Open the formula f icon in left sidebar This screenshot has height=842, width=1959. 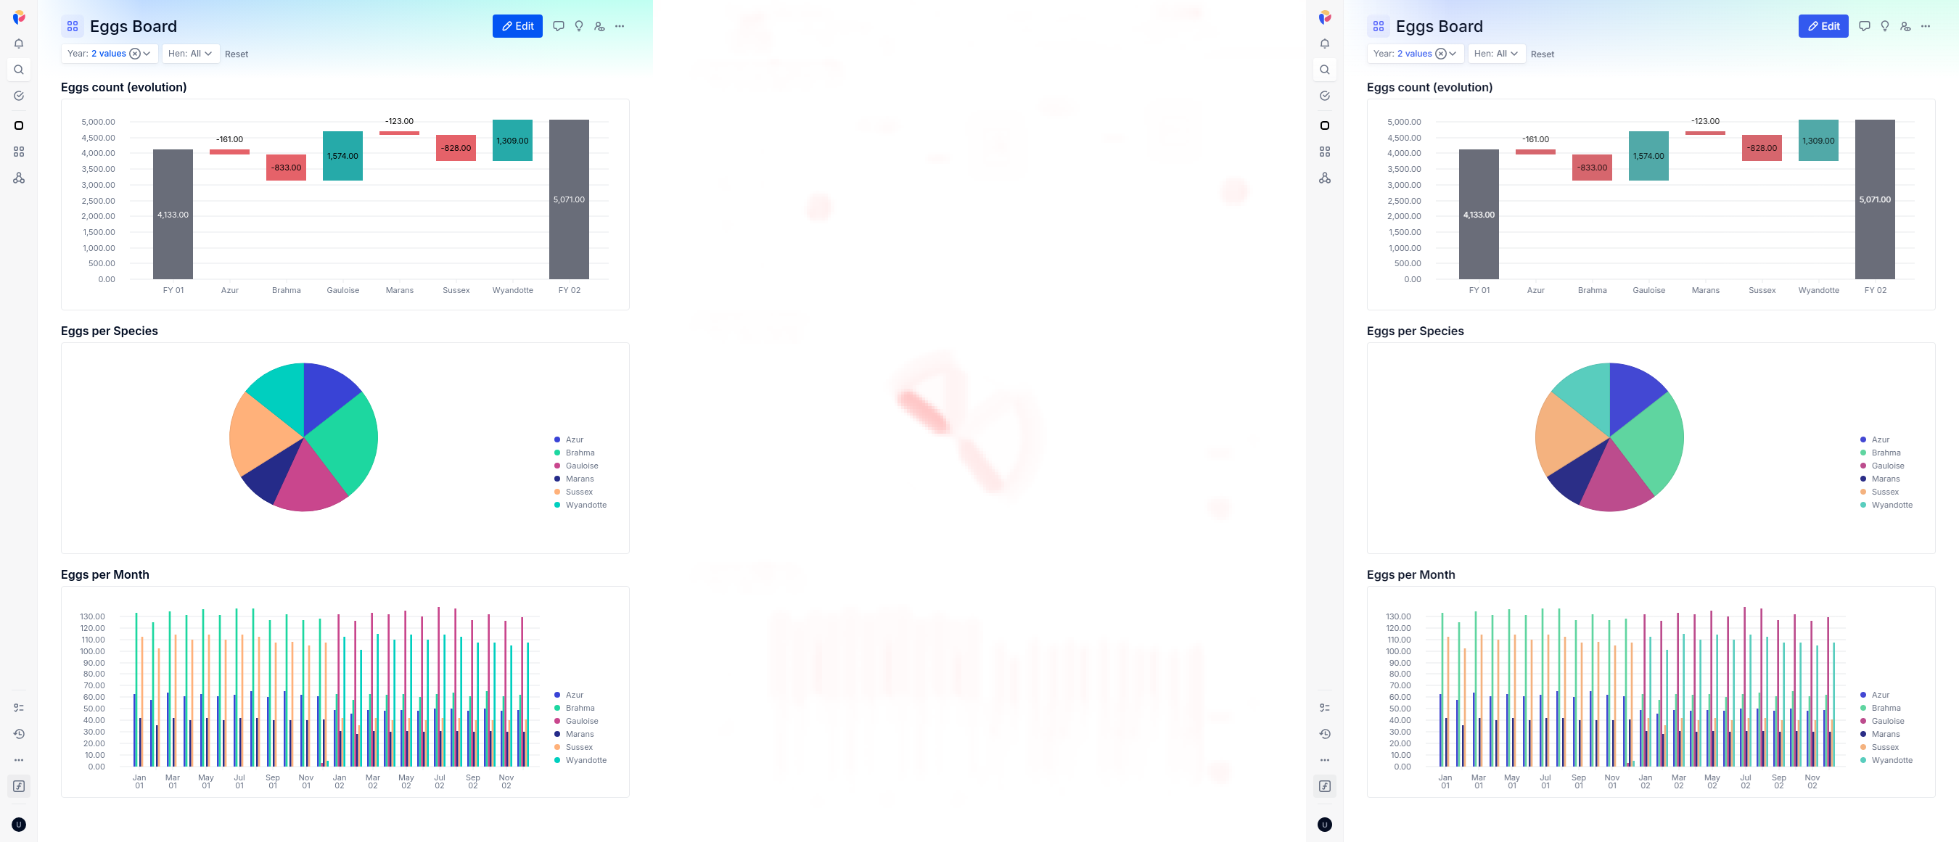click(x=19, y=785)
